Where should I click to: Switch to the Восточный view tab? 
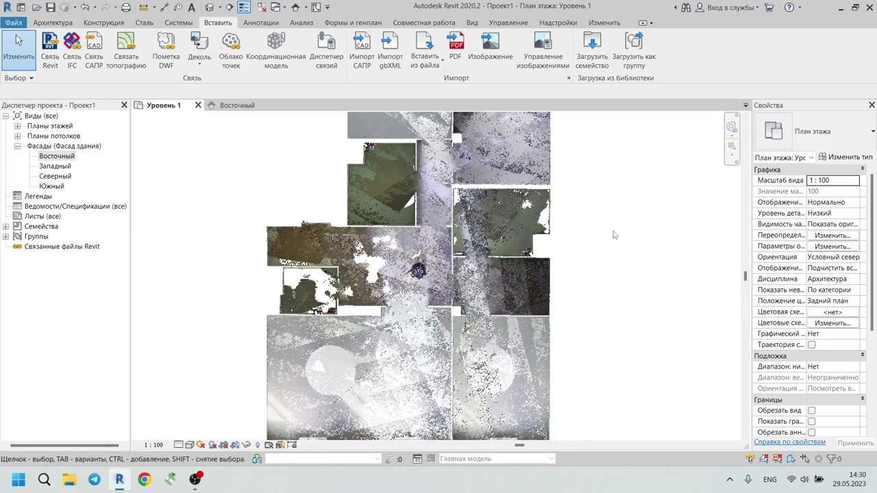tap(236, 105)
